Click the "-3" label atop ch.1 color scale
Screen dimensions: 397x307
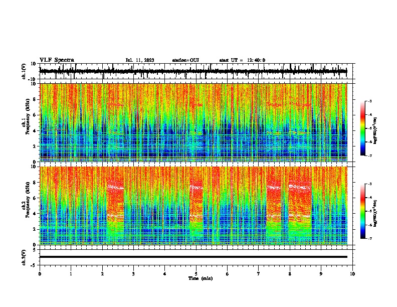click(369, 101)
